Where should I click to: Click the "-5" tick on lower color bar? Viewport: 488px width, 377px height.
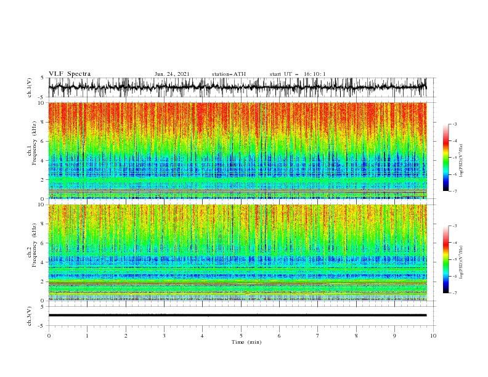click(455, 259)
